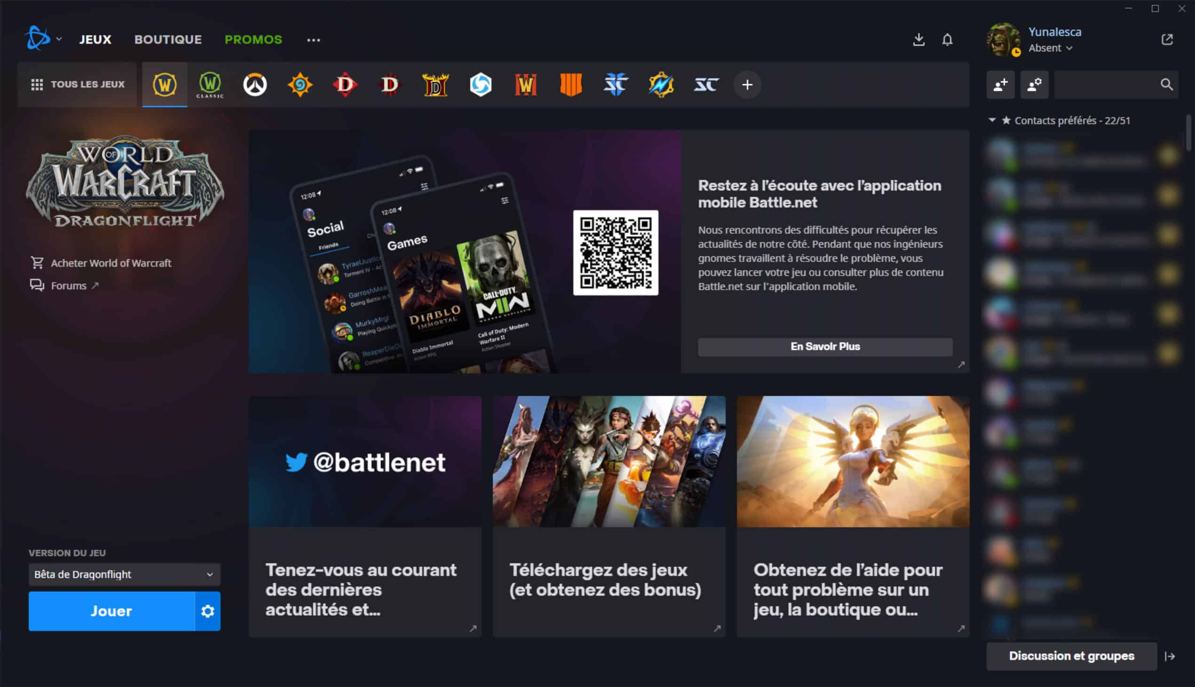Select the Overwatch game icon
The width and height of the screenshot is (1195, 687).
click(254, 85)
